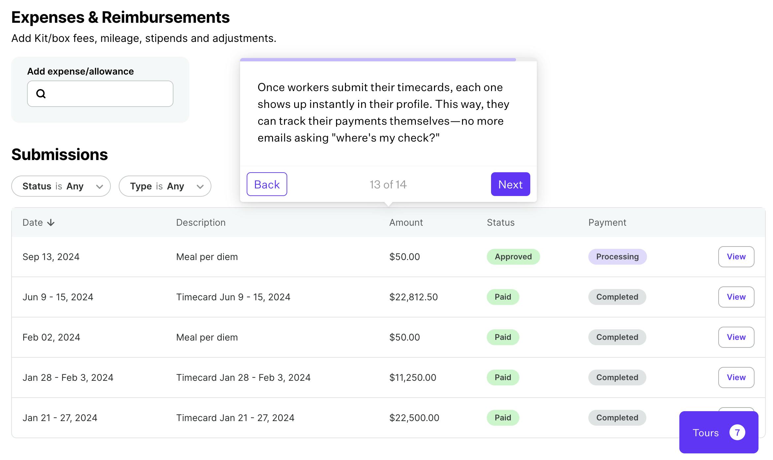Screen dimensions: 773x460
Task: Click the Processing payment badge
Action: coord(617,257)
